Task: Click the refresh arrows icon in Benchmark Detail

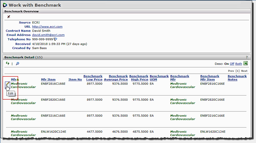Action: [8, 63]
